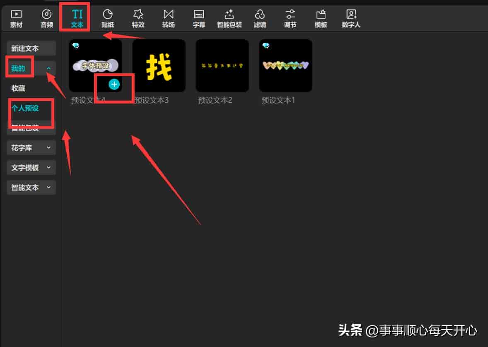Open the 收藏 favorites list
The width and height of the screenshot is (488, 347).
[x=18, y=88]
